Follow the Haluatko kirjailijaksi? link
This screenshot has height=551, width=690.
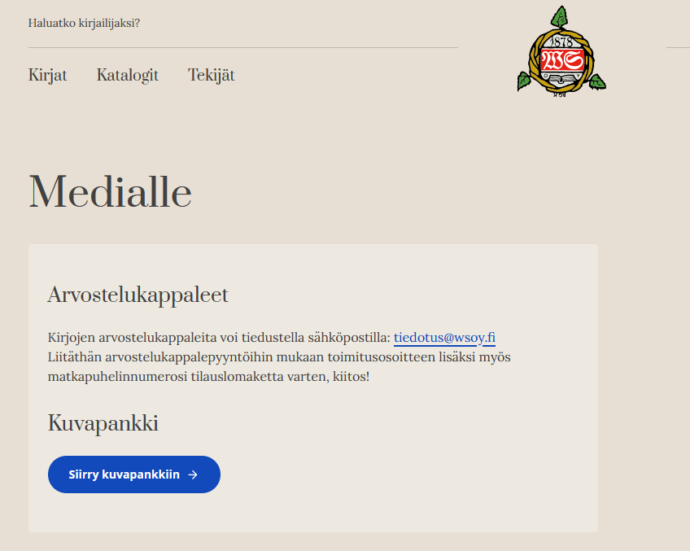tap(84, 23)
